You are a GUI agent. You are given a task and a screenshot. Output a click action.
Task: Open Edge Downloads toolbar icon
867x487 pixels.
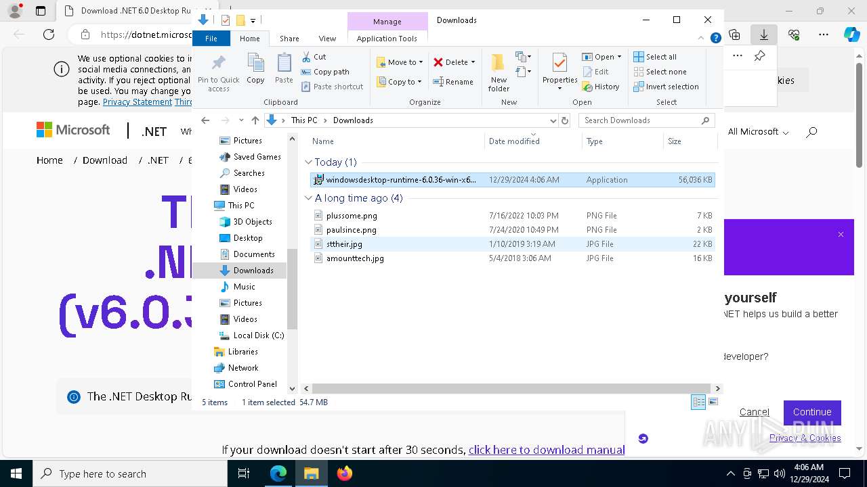[x=764, y=34]
